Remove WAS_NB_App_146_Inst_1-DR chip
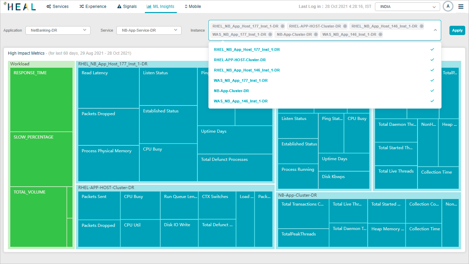 click(380, 34)
